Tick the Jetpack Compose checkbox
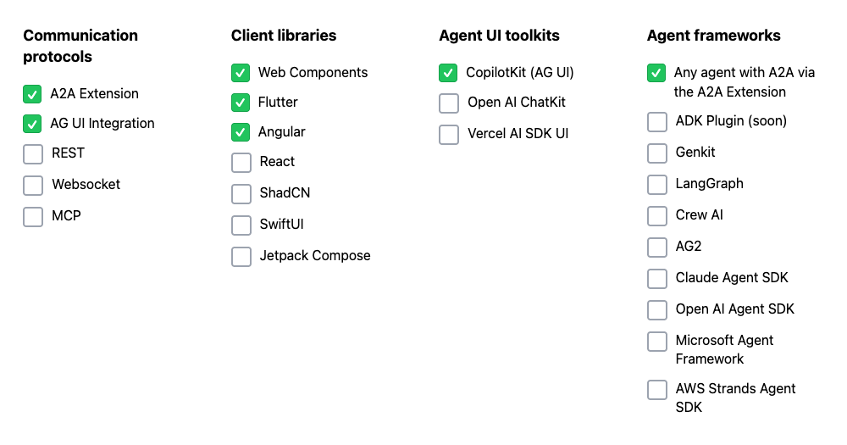This screenshot has height=445, width=847. point(241,256)
